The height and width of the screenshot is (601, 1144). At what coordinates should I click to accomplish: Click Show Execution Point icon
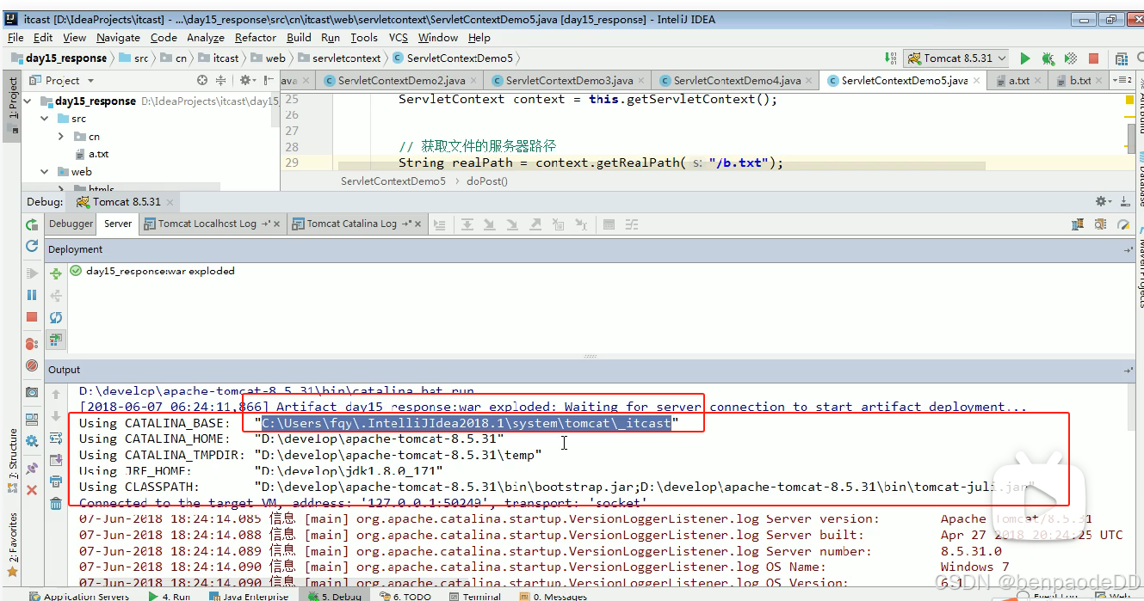coord(440,224)
